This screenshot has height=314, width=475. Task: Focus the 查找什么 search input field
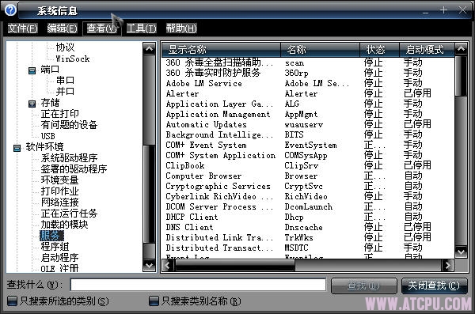pos(198,285)
